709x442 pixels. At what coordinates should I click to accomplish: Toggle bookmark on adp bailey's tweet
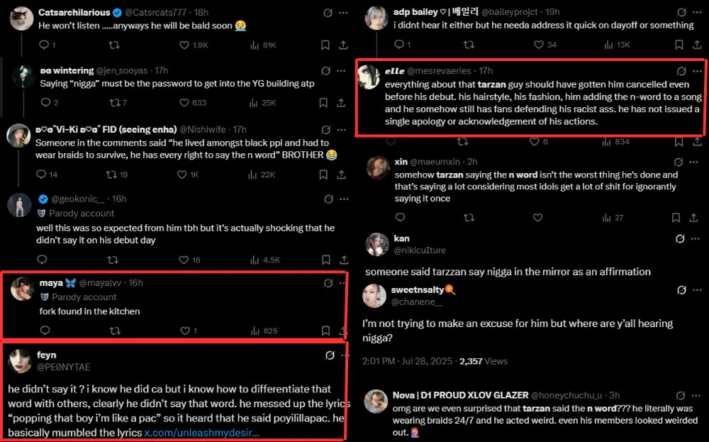(x=679, y=45)
